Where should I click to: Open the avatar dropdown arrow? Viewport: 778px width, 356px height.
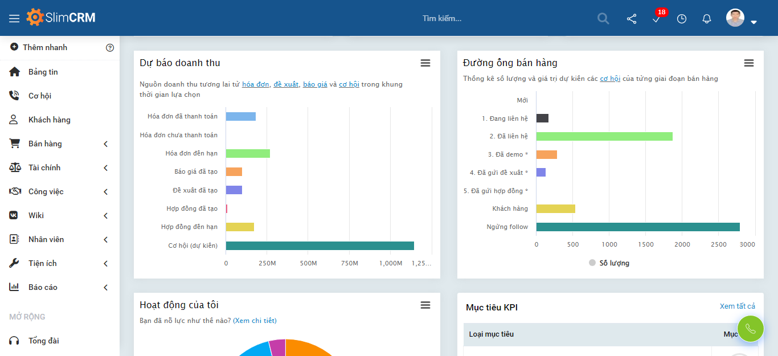coord(754,22)
